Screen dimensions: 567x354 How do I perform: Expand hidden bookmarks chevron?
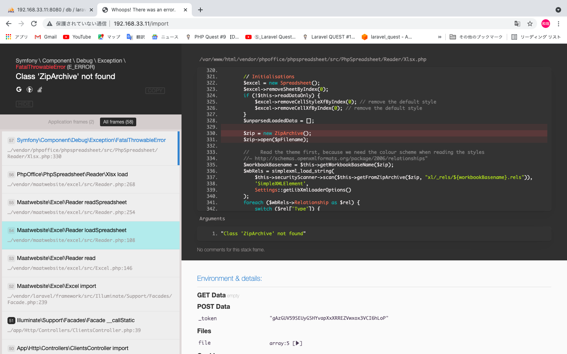439,37
